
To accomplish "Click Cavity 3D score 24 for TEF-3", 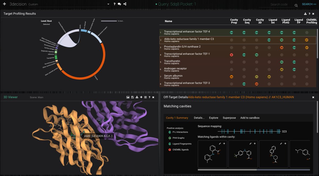I will click(257, 84).
